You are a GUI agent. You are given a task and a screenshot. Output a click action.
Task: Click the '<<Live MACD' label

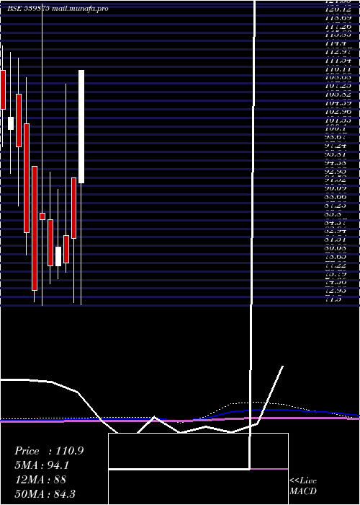[303, 486]
